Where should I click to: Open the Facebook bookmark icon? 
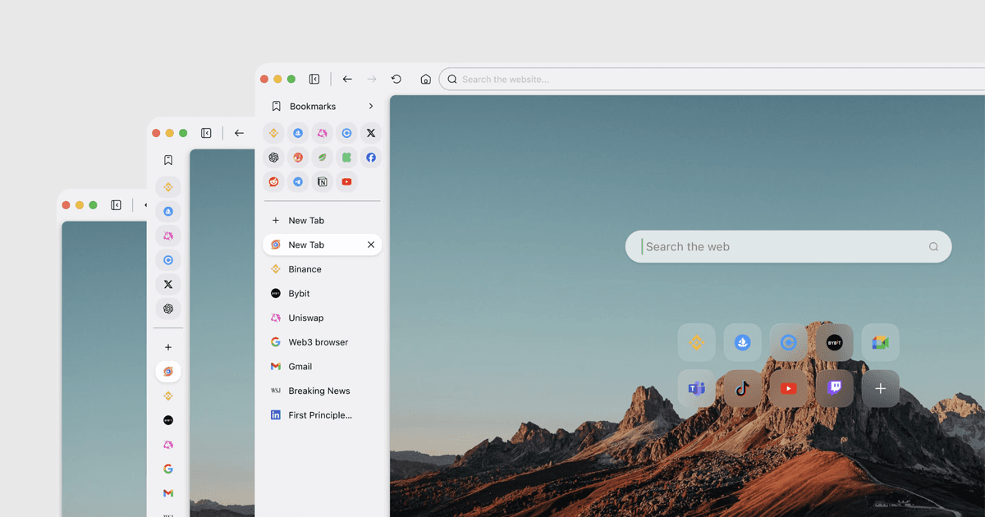371,158
